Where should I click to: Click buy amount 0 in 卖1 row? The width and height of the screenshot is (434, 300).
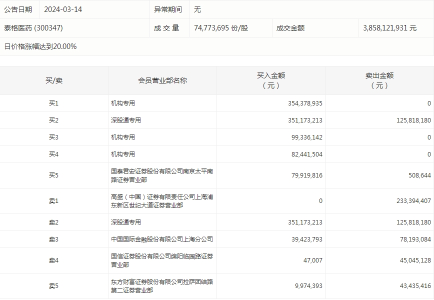pos(320,200)
